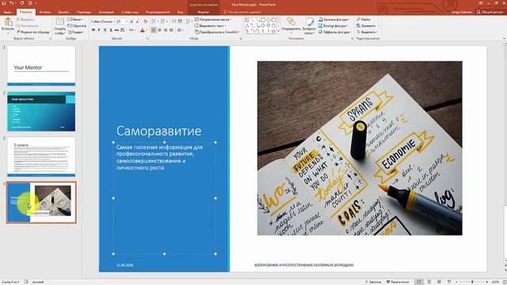Switch to the Дизайн tab
507x285 pixels.
click(63, 12)
